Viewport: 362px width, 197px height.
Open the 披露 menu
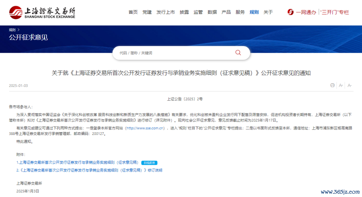coord(184,12)
